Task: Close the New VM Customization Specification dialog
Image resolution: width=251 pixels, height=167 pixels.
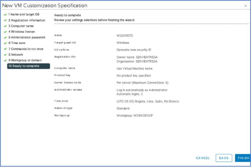Action: [x=245, y=6]
